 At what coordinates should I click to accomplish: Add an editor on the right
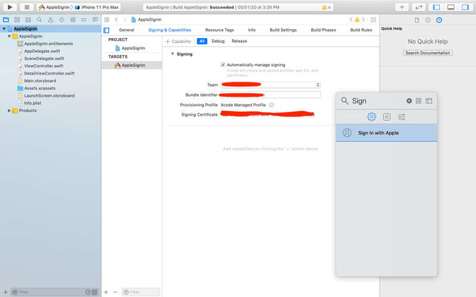pyautogui.click(x=374, y=20)
